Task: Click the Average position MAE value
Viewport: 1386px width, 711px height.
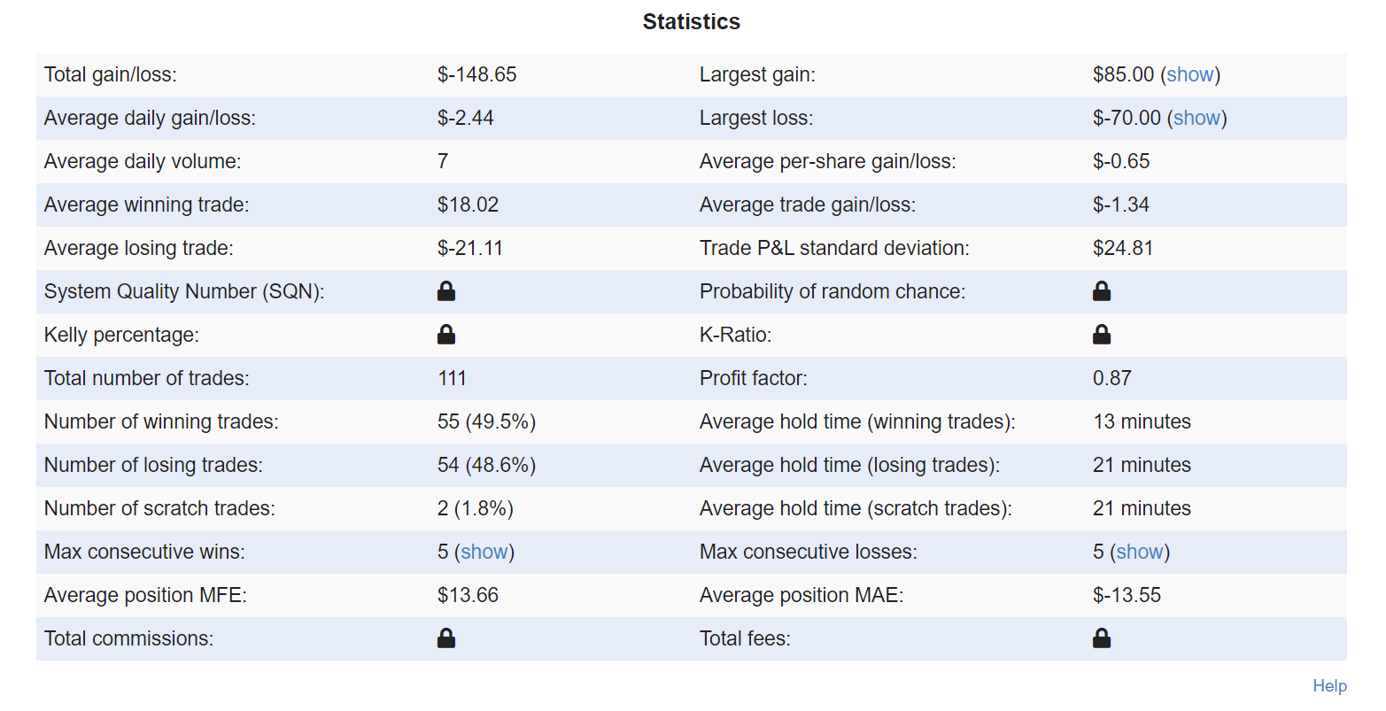Action: [1127, 595]
